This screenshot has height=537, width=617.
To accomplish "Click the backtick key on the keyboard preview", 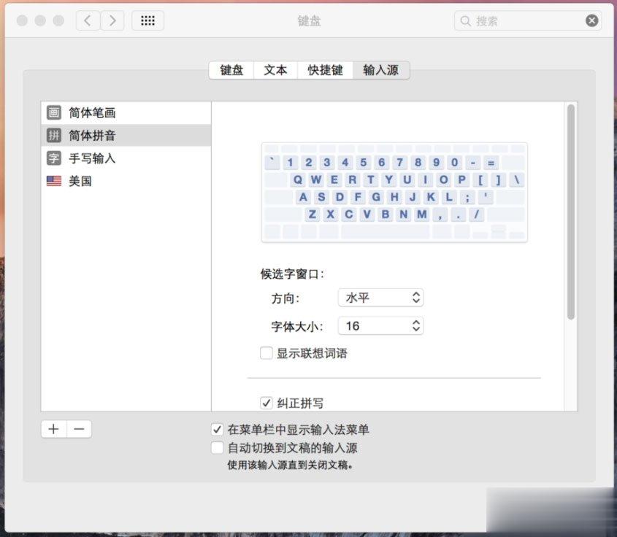I will coord(272,163).
